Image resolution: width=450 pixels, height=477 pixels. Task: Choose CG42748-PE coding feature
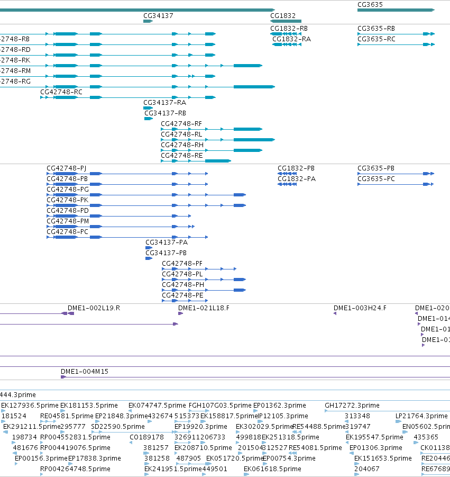[x=182, y=295]
